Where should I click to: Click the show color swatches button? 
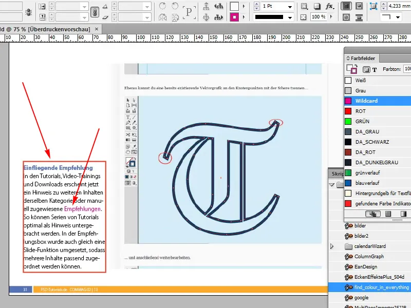pyautogui.click(x=388, y=214)
